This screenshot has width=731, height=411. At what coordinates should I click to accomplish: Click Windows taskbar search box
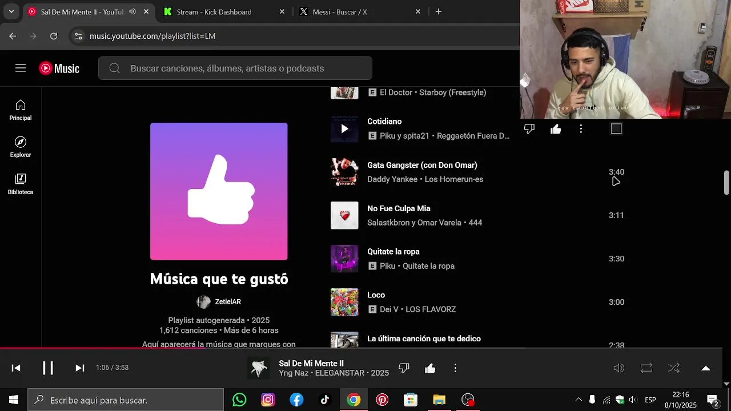pyautogui.click(x=126, y=400)
